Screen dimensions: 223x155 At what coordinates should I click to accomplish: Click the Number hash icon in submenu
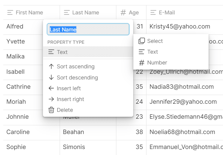[x=141, y=63]
